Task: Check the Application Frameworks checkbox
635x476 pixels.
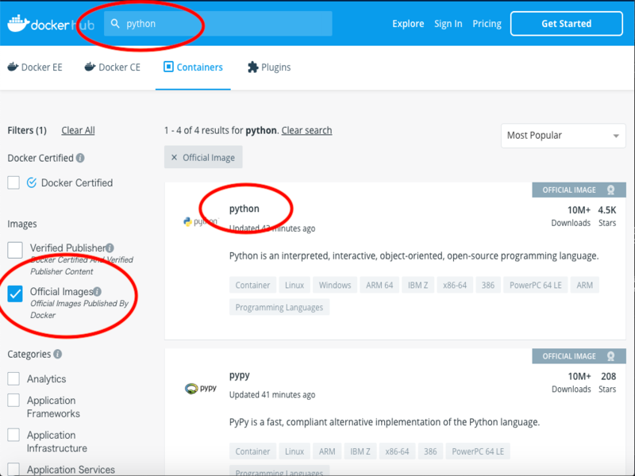Action: [x=13, y=401]
